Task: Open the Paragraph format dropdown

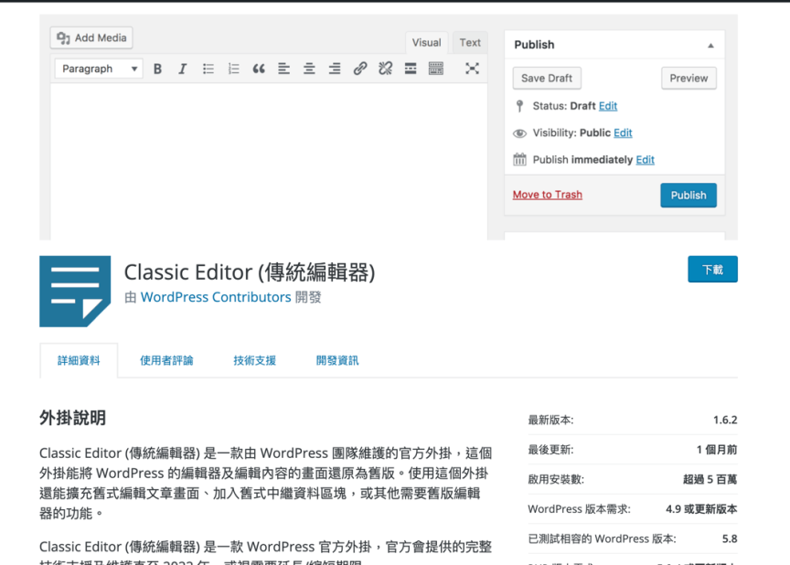Action: pos(99,69)
